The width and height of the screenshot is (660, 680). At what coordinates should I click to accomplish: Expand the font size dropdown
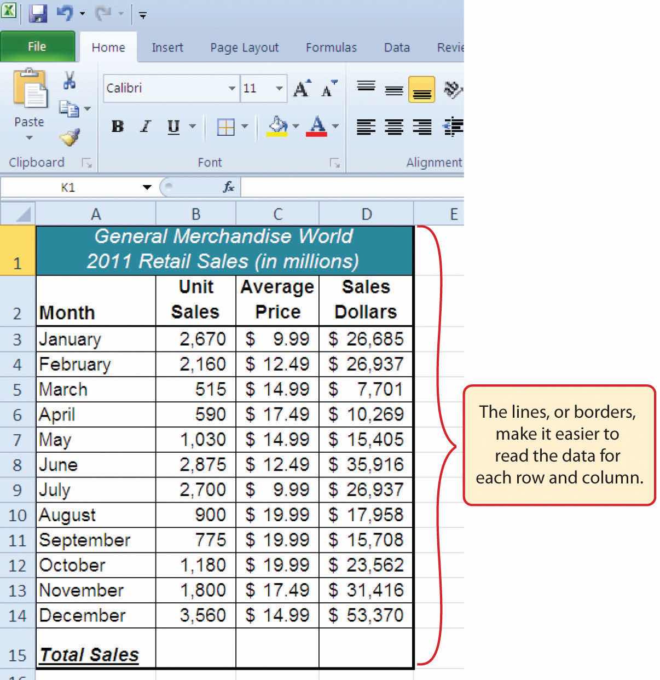click(x=279, y=88)
